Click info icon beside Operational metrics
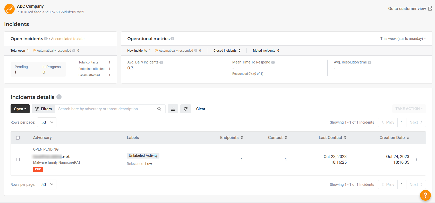Image resolution: width=435 pixels, height=203 pixels. [x=172, y=39]
